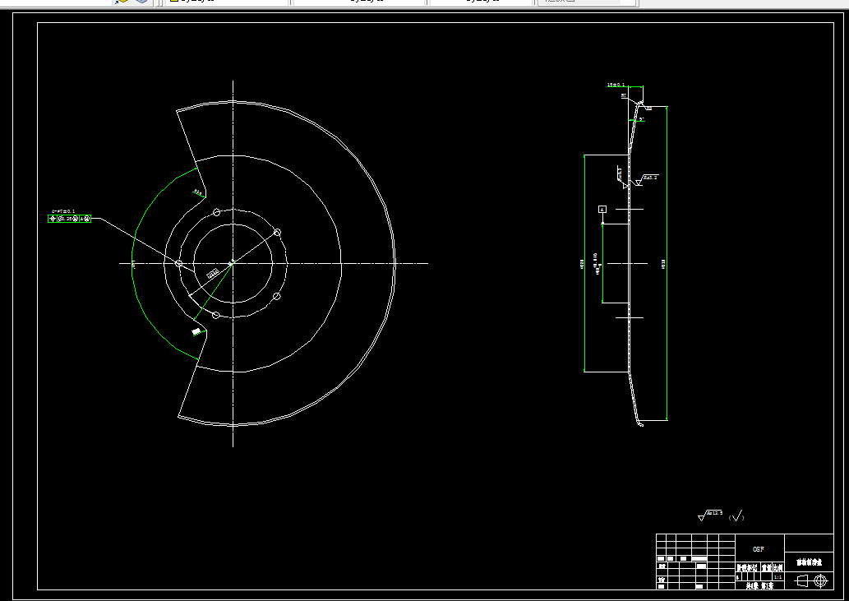Select the bolt hole at the leader line end
The width and height of the screenshot is (849, 601).
pyautogui.click(x=178, y=264)
